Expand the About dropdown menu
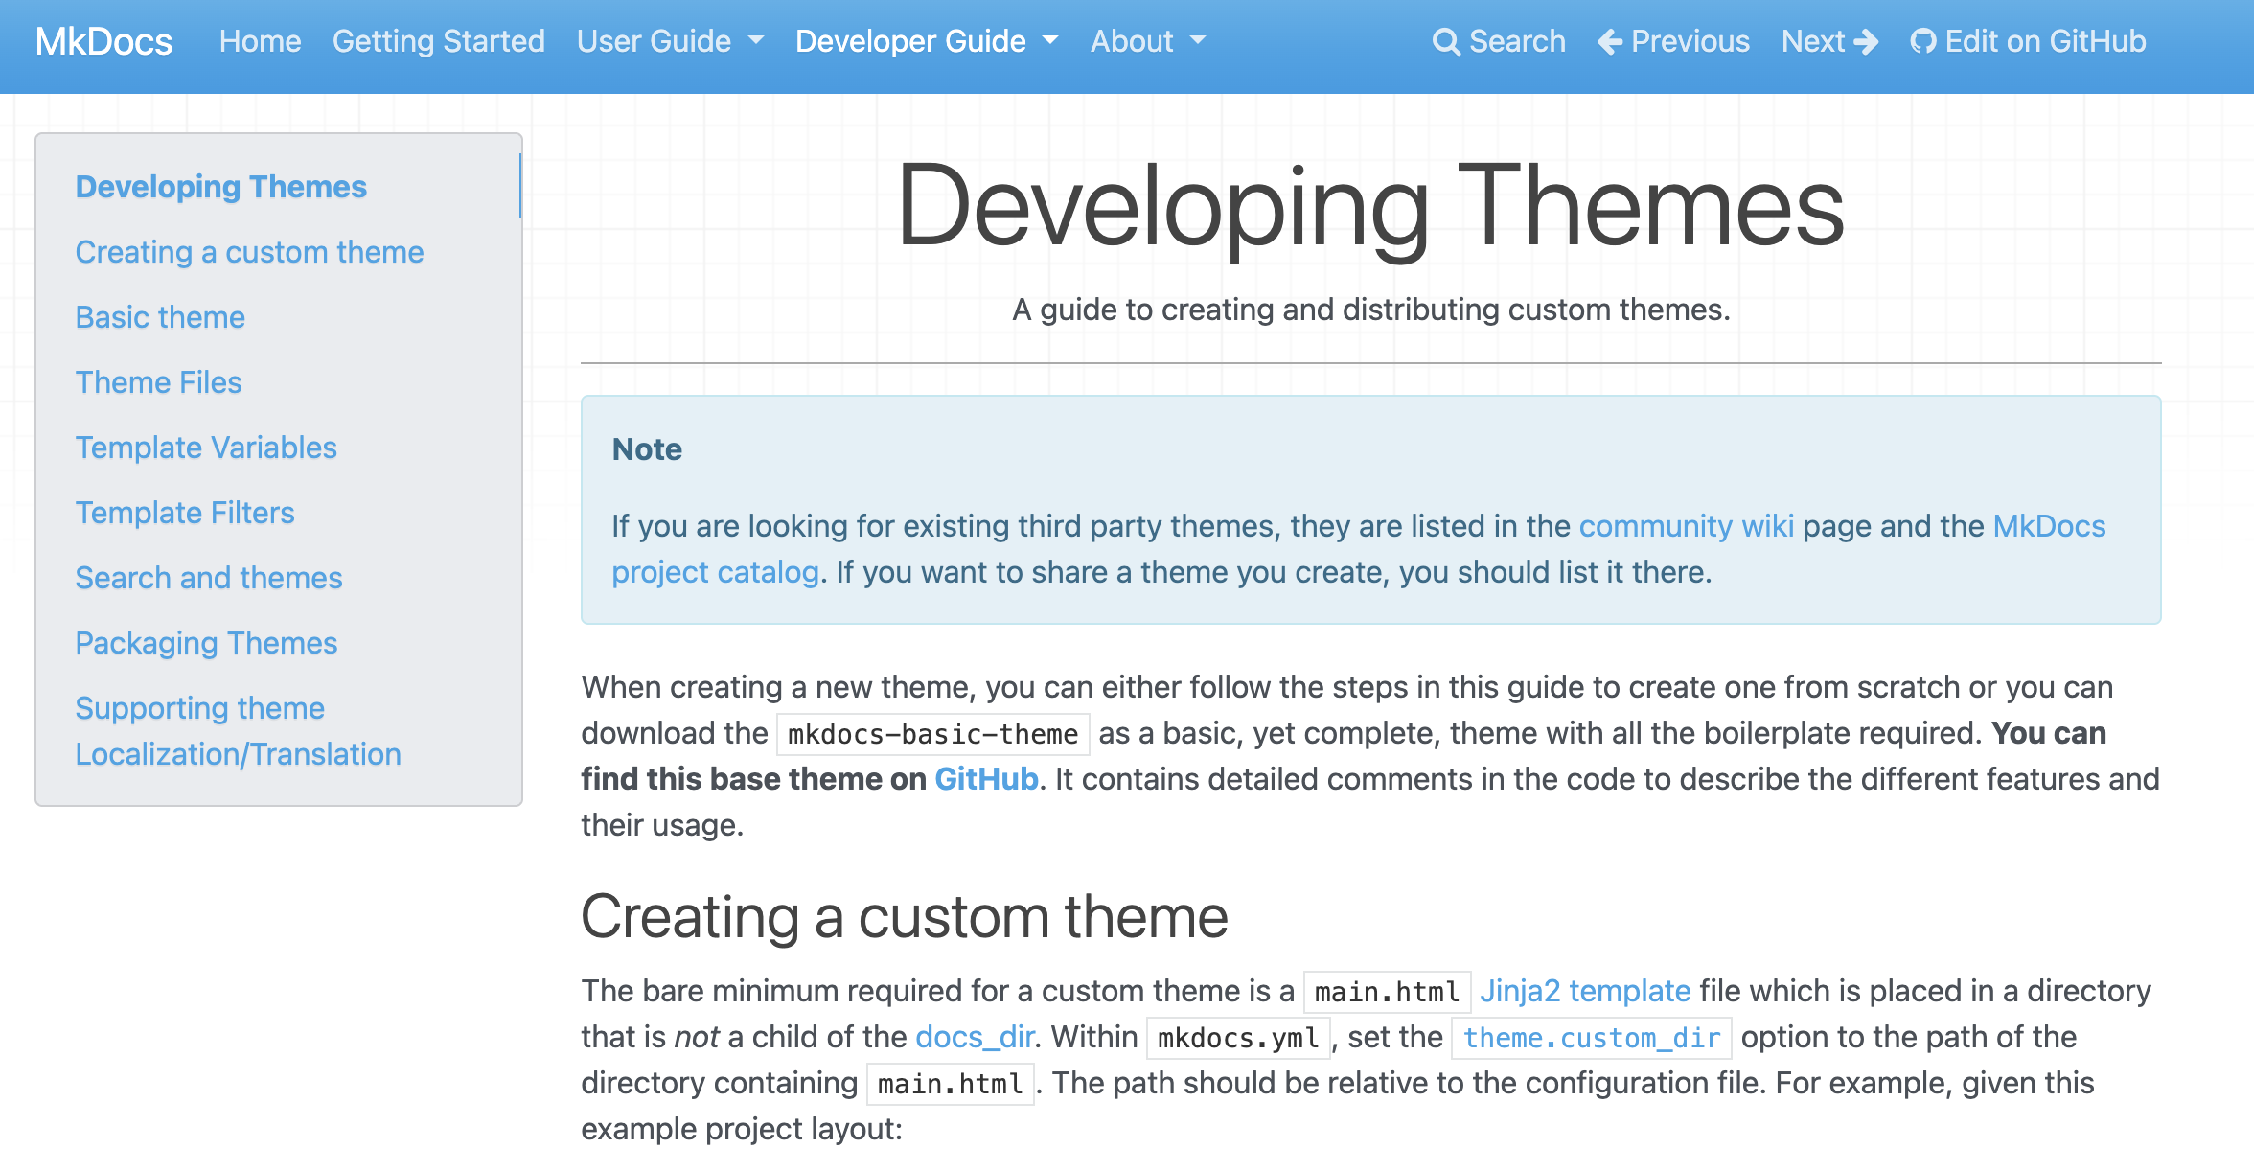Viewport: 2254px width, 1171px height. point(1148,41)
